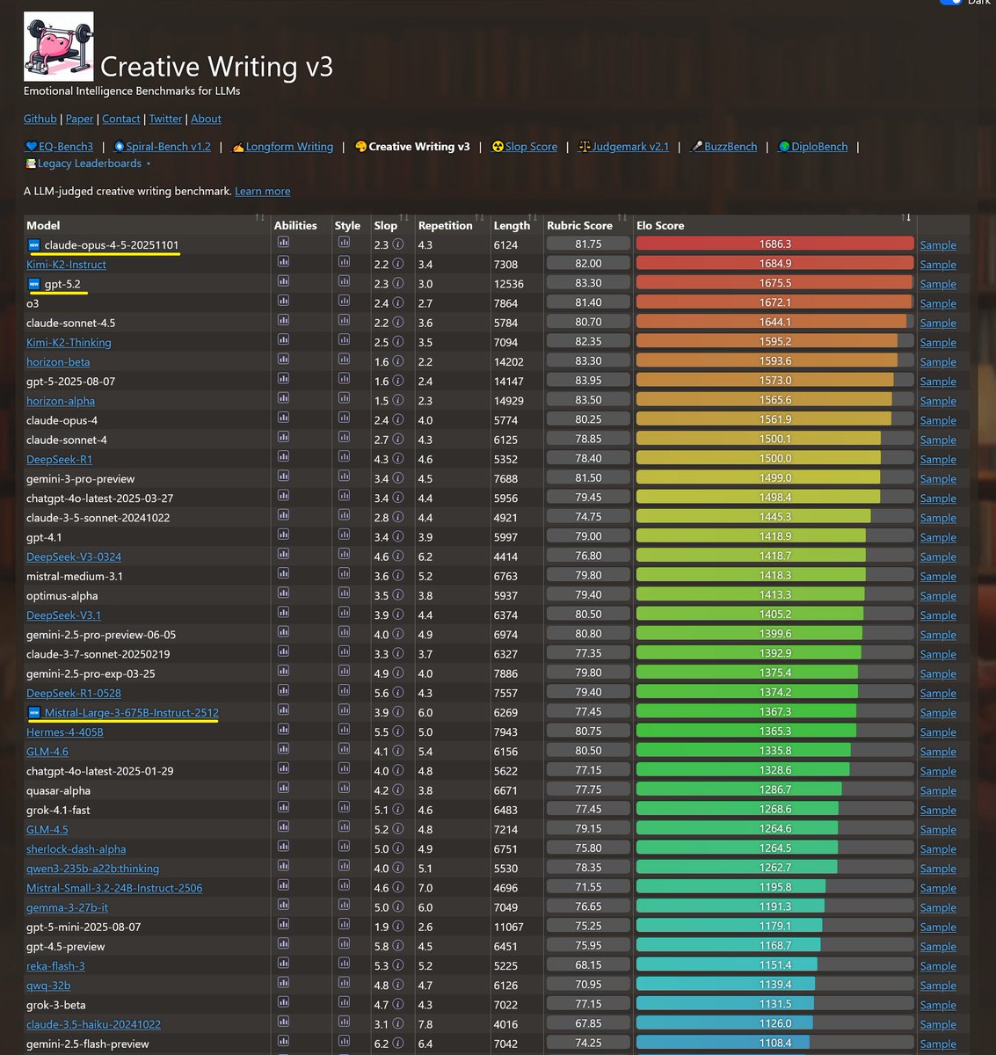
Task: Open Abilities chart icon for gemma-3-27b-it
Action: pyautogui.click(x=283, y=905)
